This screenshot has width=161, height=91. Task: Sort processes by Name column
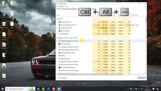coord(58,15)
